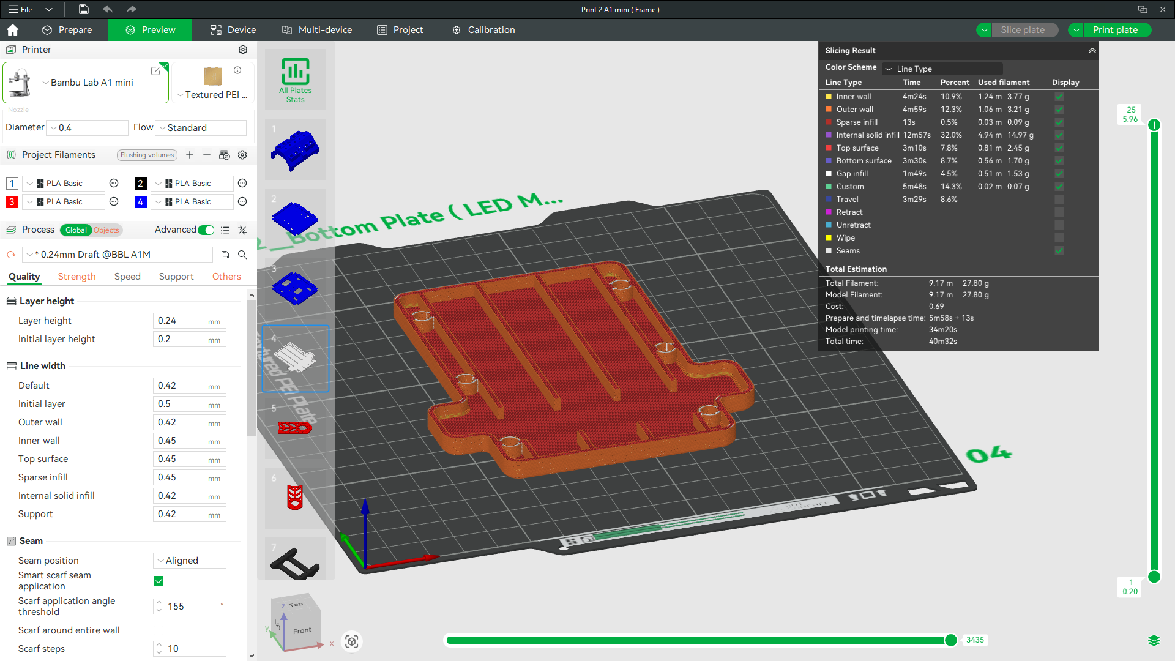This screenshot has height=661, width=1175.
Task: Open filament 1 options circle icon
Action: click(114, 183)
